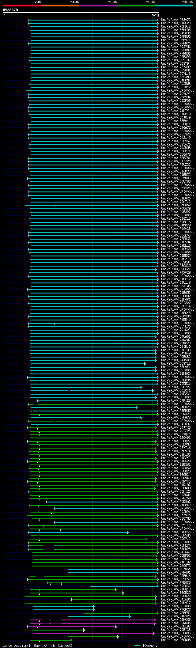Click the UniRef100_Q28X16 label

coord(176,218)
